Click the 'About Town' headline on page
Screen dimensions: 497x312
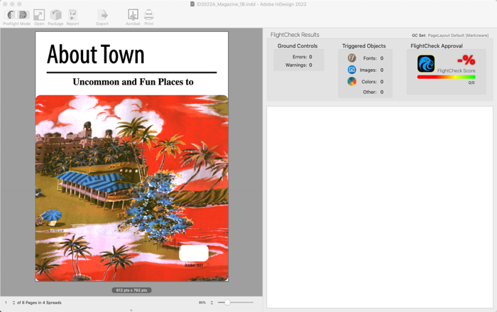pos(95,55)
